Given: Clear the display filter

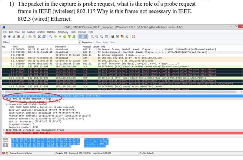Looking at the screenshot, I should click(x=98, y=42).
